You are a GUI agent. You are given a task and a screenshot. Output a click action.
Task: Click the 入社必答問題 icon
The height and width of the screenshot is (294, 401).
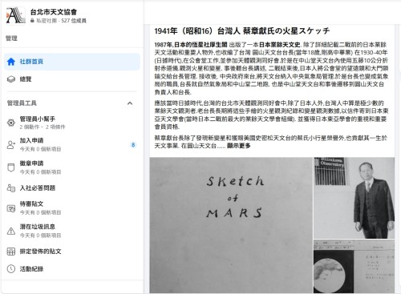(x=11, y=188)
